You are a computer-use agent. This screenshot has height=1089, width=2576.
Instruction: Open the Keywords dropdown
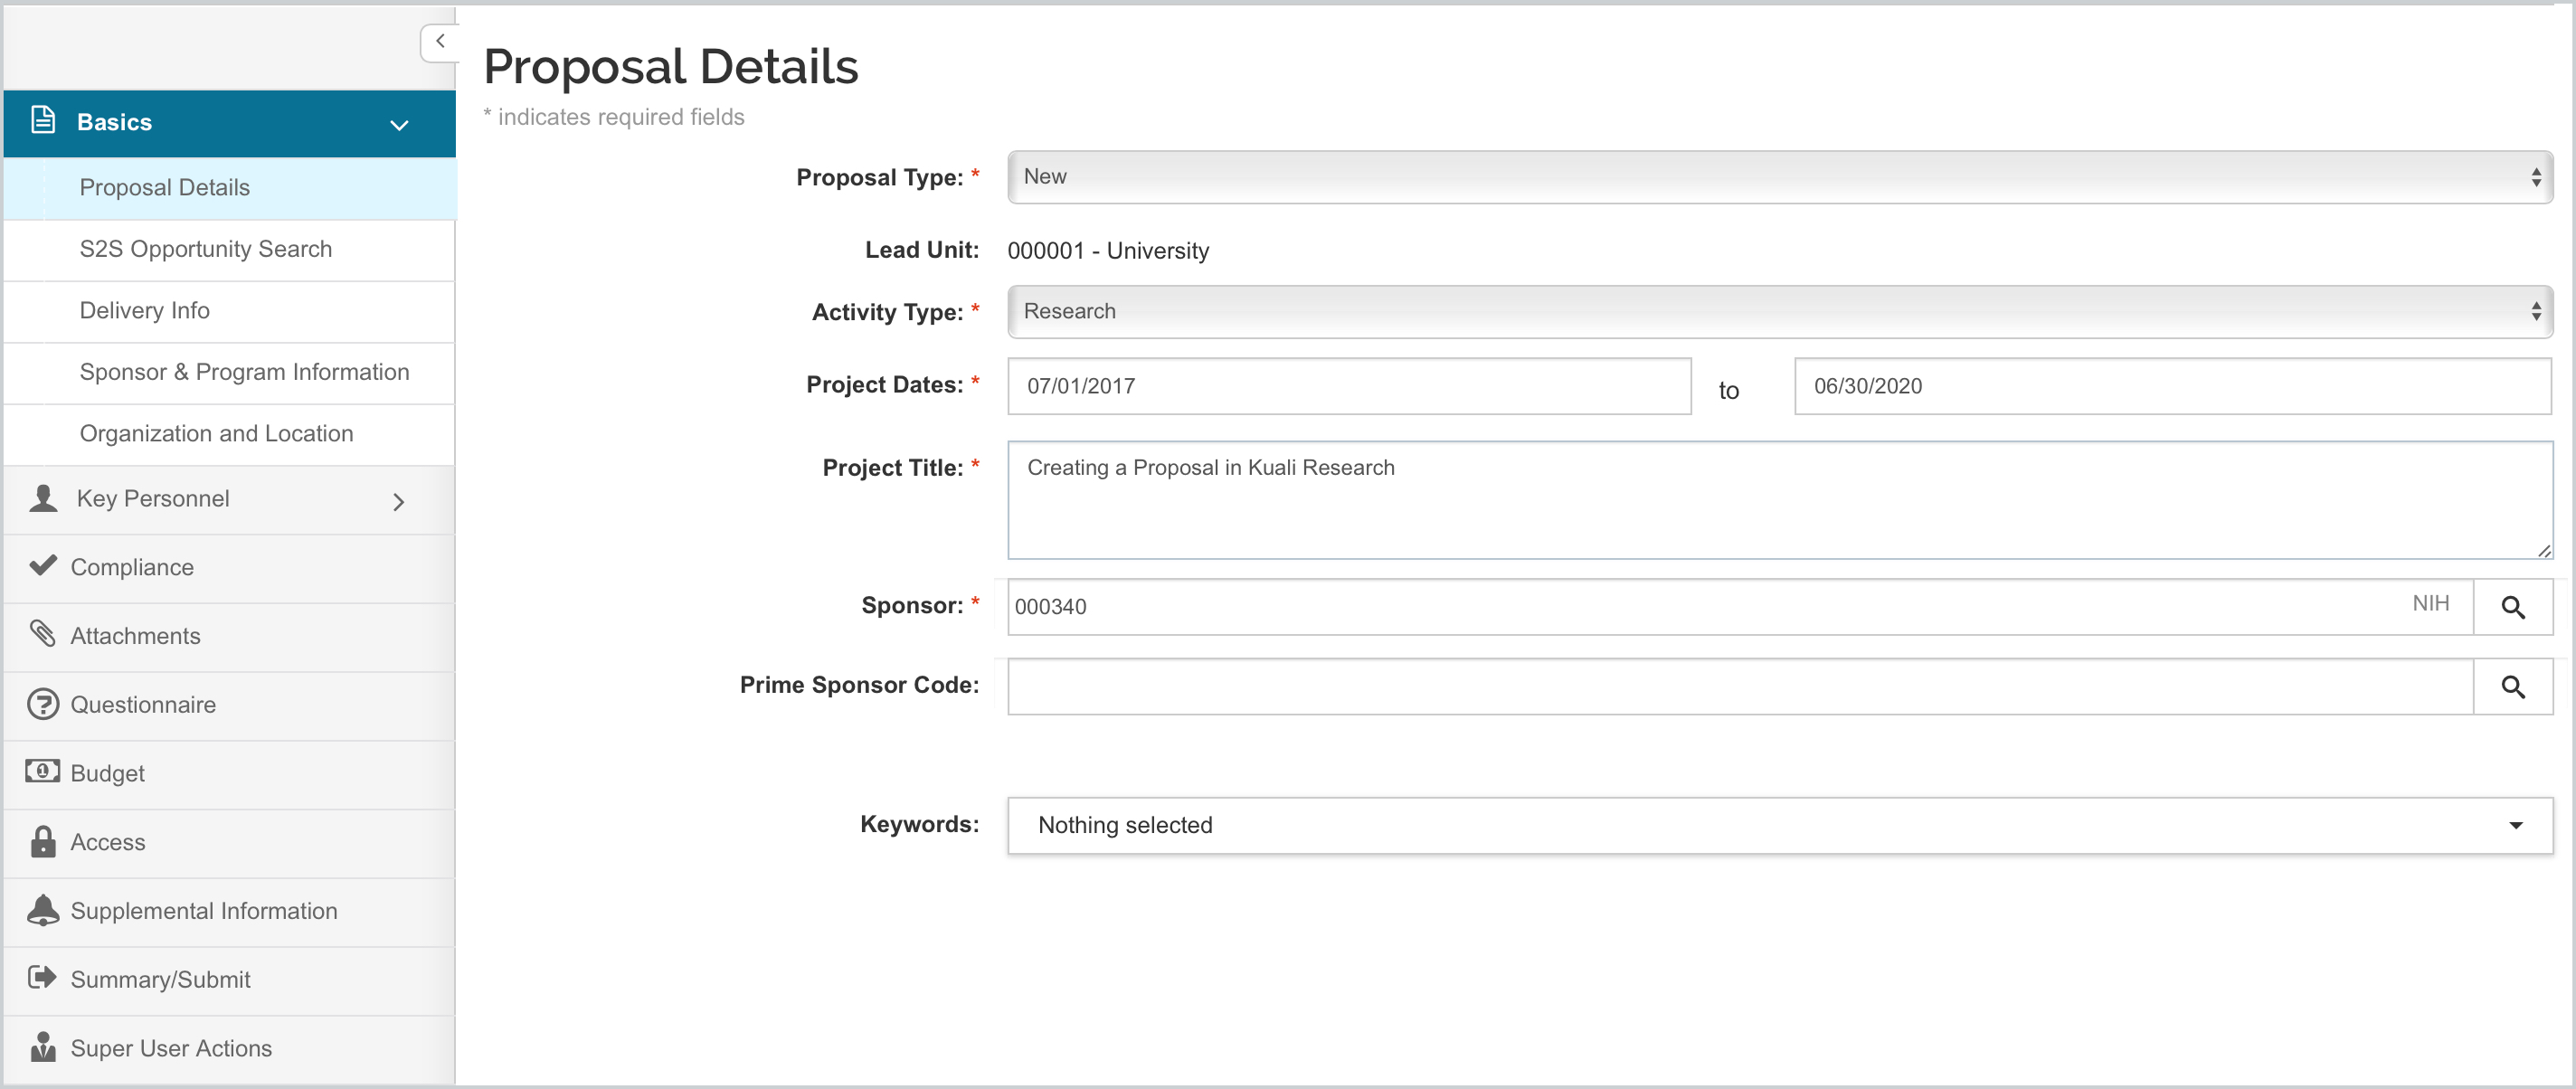click(x=1780, y=825)
